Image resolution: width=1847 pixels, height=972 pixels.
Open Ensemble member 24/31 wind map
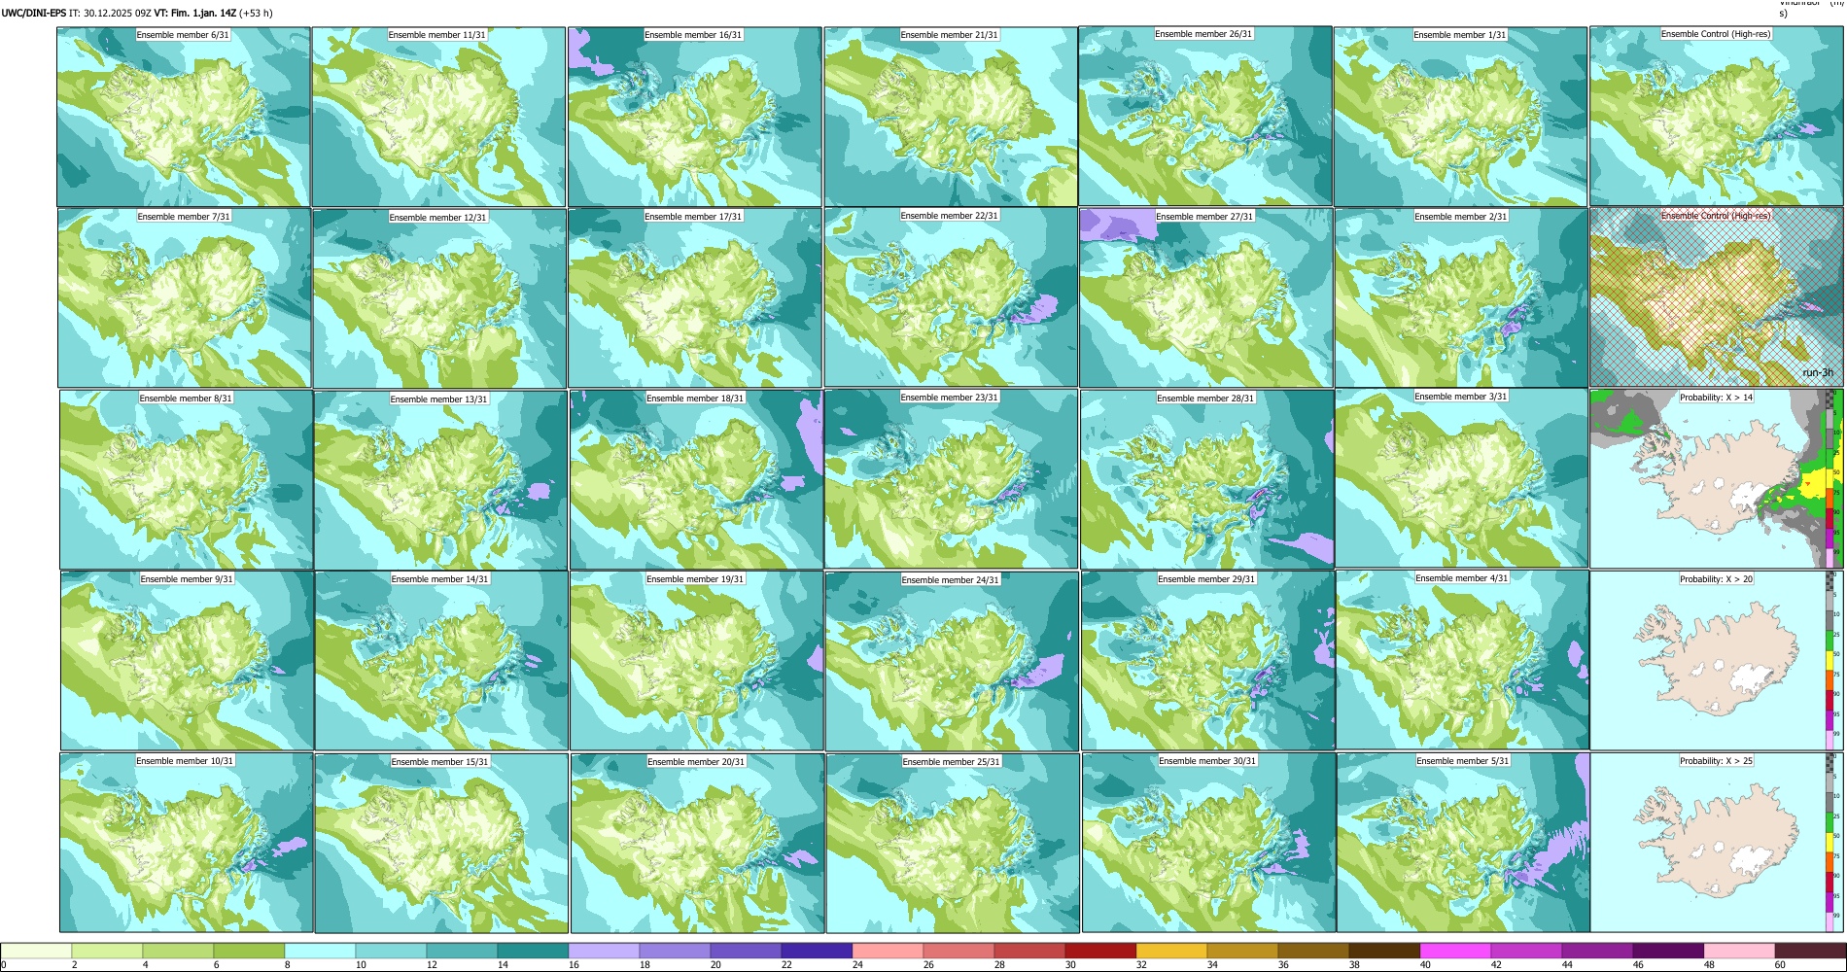[952, 661]
